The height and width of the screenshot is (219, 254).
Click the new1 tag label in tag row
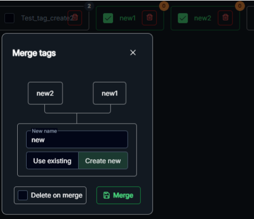[x=128, y=18]
